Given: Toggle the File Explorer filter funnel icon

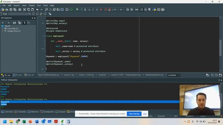Looking at the screenshot, I should pyautogui.click(x=24, y=23).
